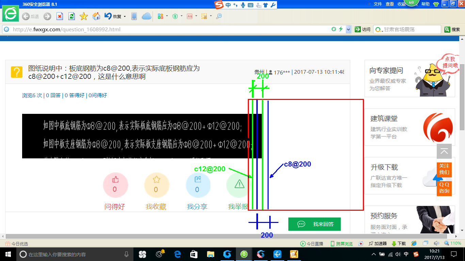The width and height of the screenshot is (465, 261).
Task: Open the 文件 menu
Action: [x=378, y=4]
